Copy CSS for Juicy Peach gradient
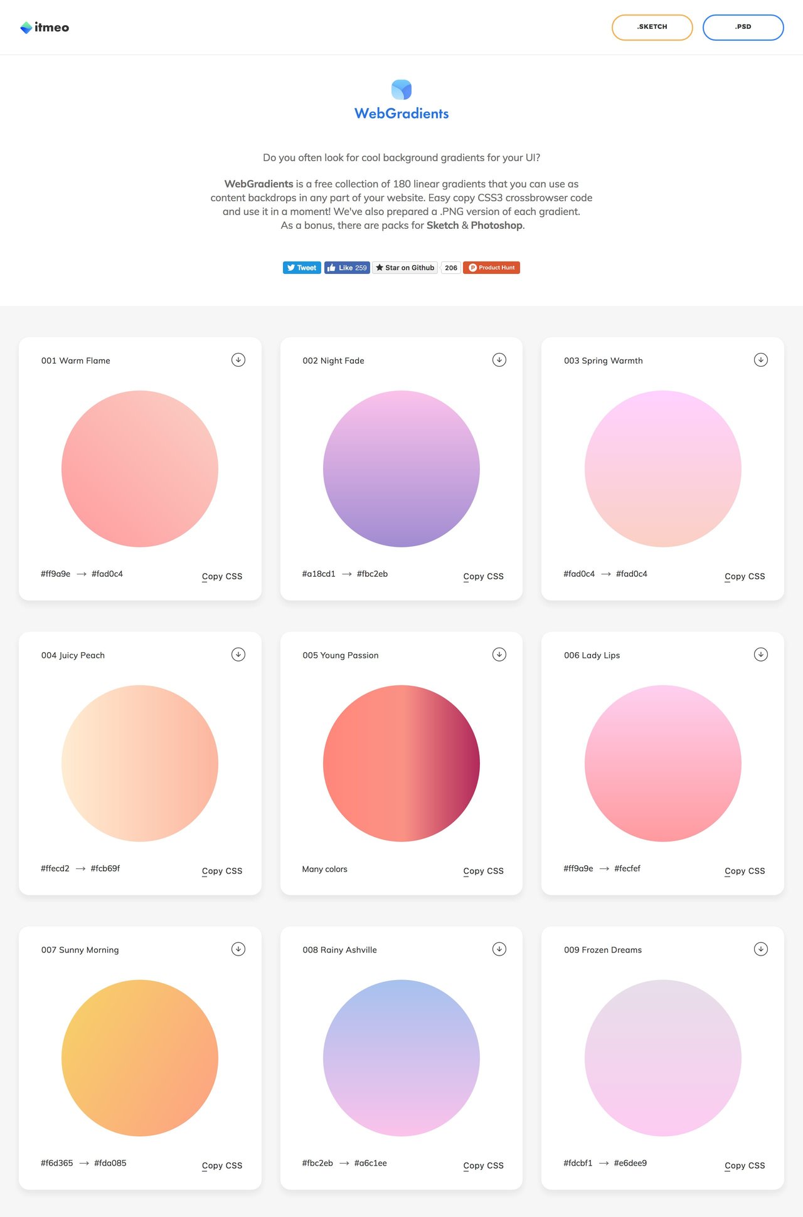The width and height of the screenshot is (803, 1217). 222,871
